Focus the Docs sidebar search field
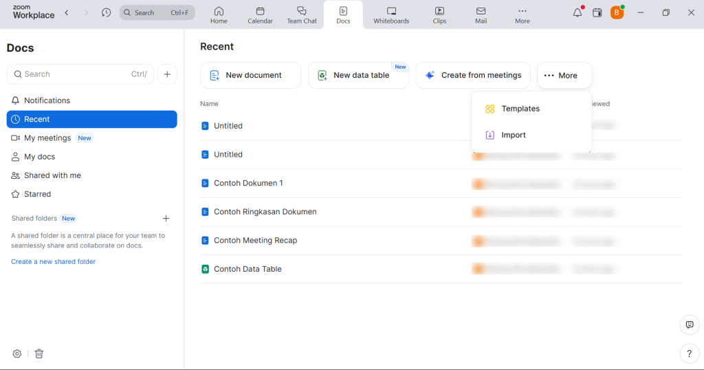 (x=80, y=74)
